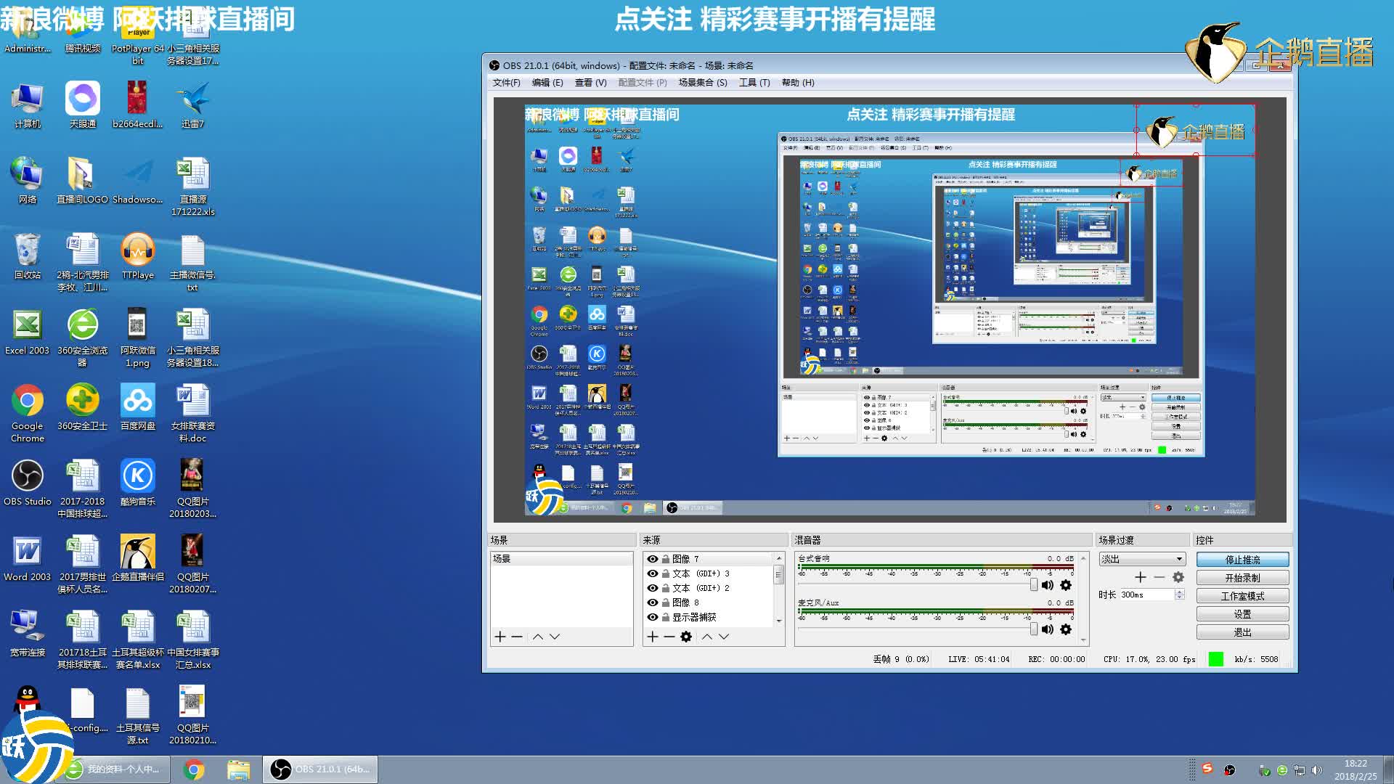Open source properties gear icon
The image size is (1394, 784).
686,637
